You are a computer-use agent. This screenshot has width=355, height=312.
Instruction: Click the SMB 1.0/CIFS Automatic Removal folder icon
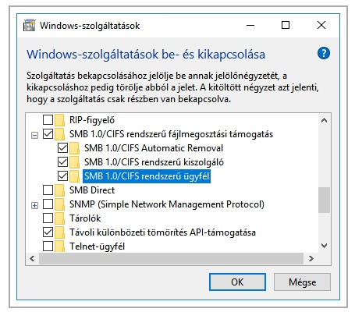tap(75, 148)
